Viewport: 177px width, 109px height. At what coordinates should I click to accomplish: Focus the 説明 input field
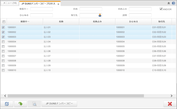tap(140, 15)
